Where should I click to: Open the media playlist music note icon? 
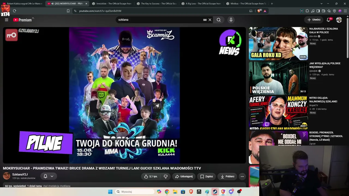[x=313, y=11]
